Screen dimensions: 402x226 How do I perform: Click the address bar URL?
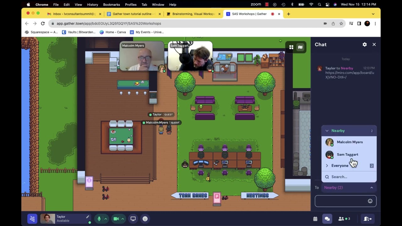tap(109, 24)
